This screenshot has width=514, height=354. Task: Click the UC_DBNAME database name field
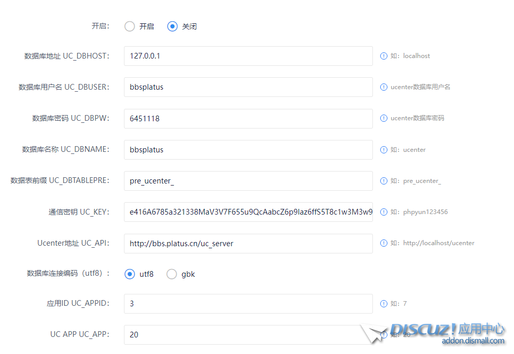(x=248, y=150)
